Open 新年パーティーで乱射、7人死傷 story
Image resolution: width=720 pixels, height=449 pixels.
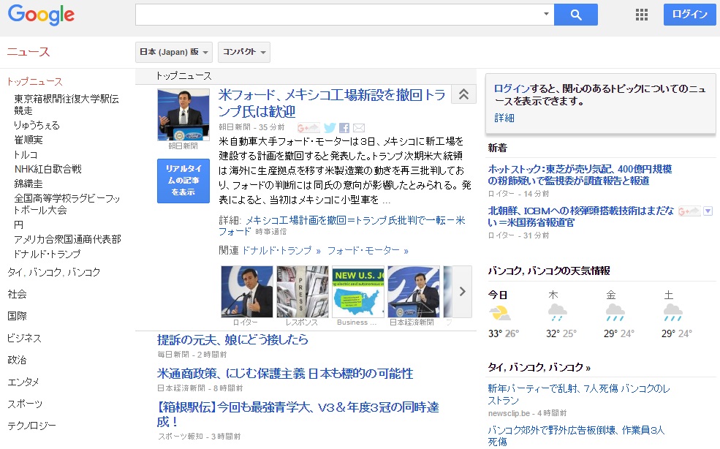tap(579, 394)
